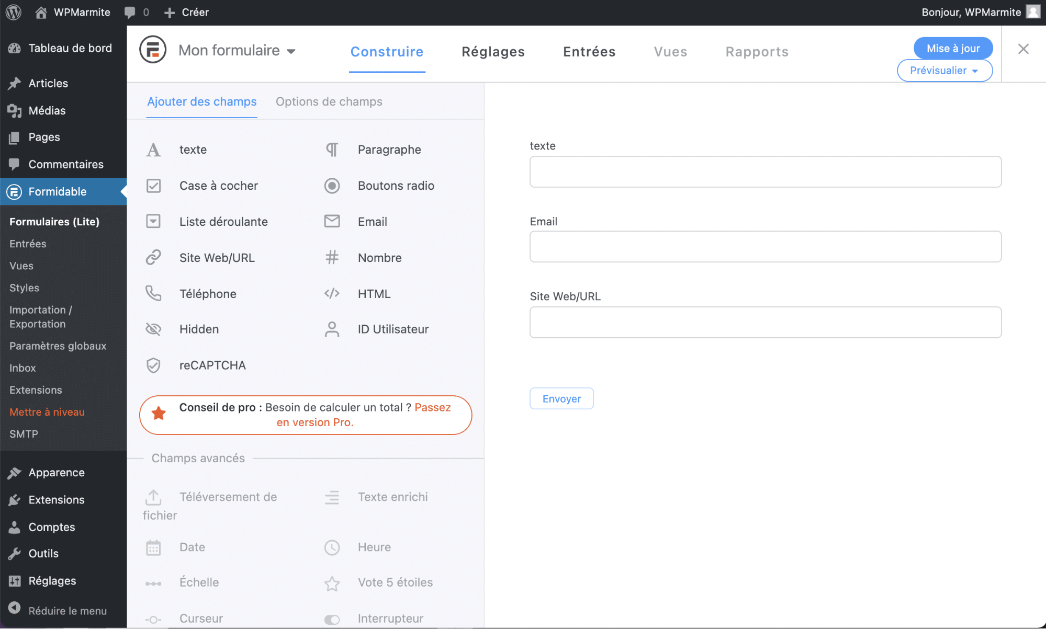Click the Mise à jour button
The image size is (1046, 629).
pos(952,48)
